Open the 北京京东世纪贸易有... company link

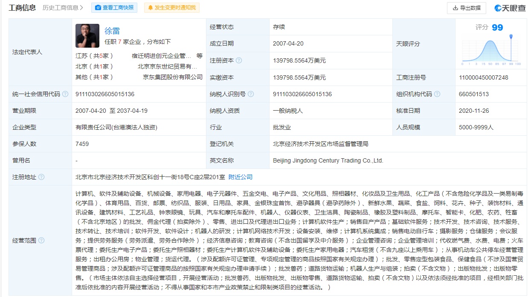(x=167, y=66)
